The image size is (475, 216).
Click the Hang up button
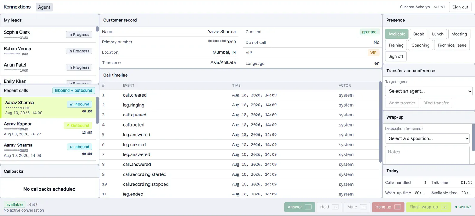click(x=388, y=207)
